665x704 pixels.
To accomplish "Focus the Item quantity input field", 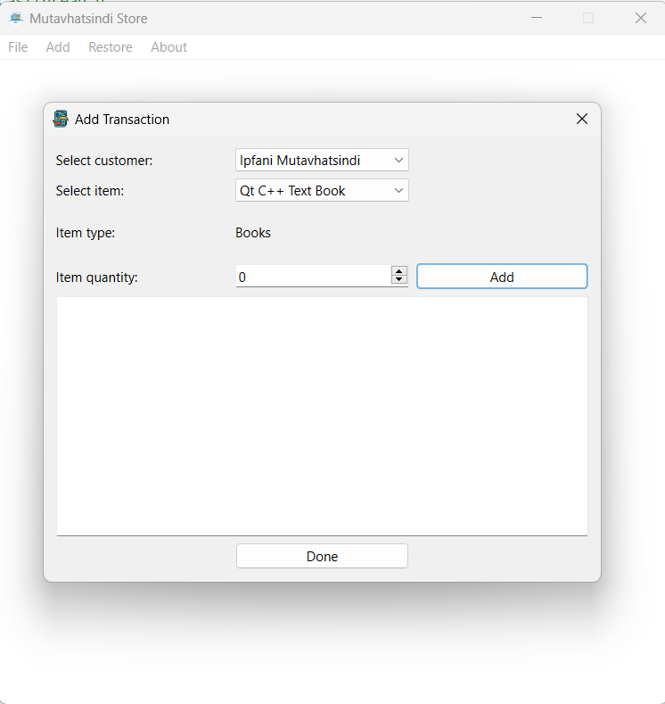I will click(x=312, y=277).
